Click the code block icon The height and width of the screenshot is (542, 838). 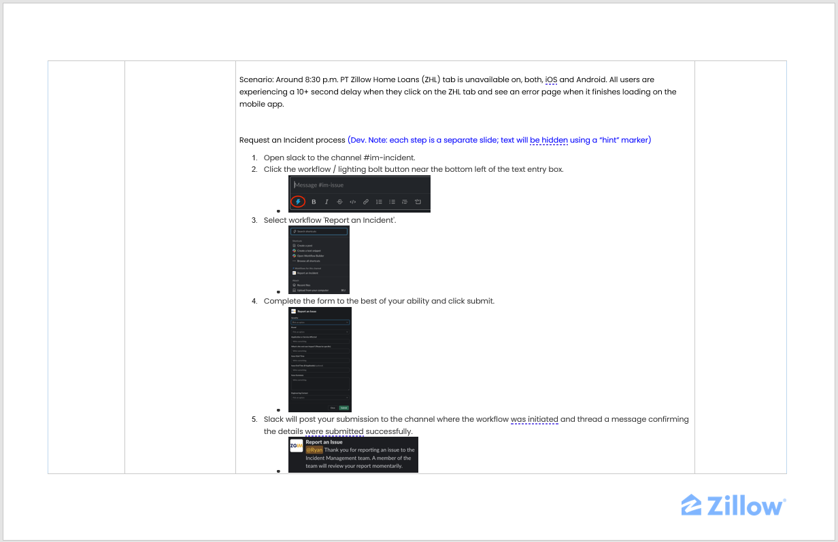(x=418, y=202)
